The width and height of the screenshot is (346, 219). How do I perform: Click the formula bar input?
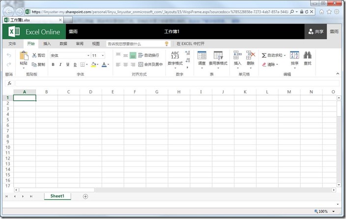click(x=177, y=83)
